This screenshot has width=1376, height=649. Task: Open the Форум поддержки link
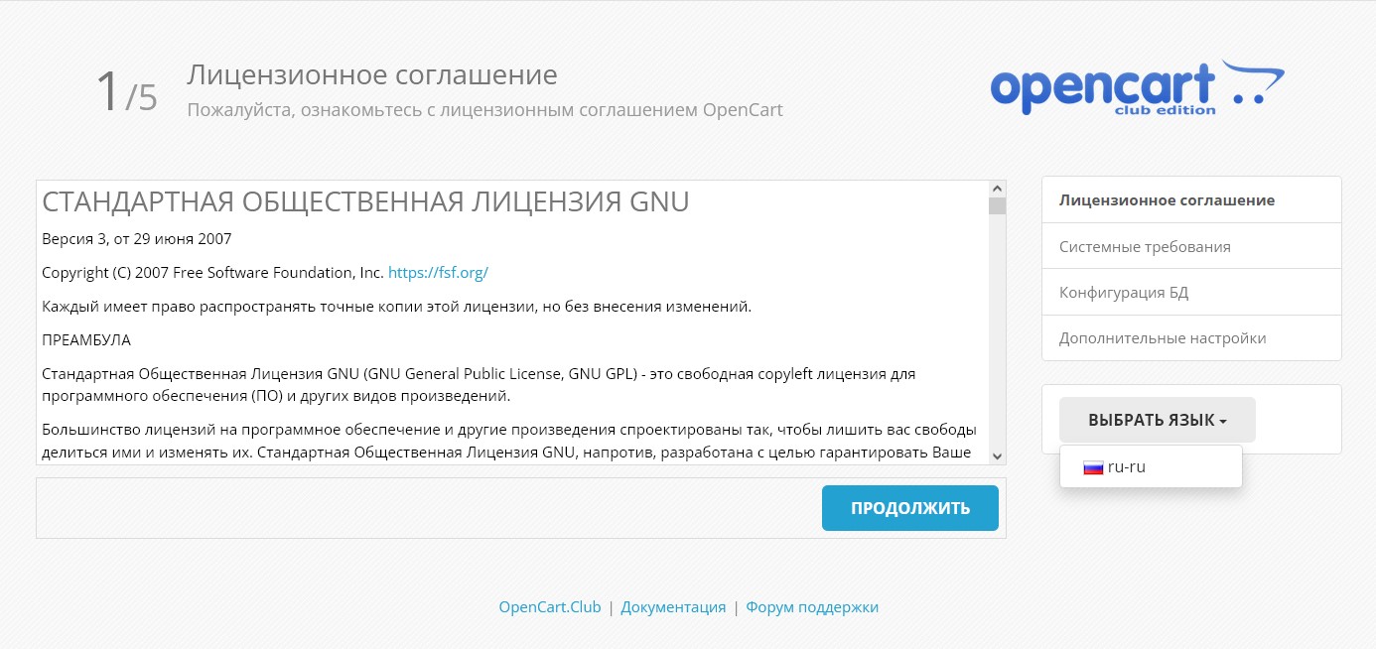(813, 605)
